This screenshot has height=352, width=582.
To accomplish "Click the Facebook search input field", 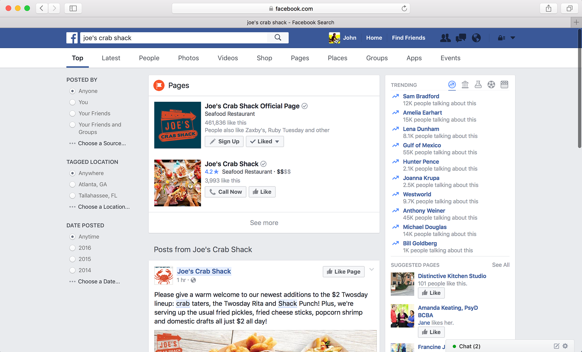I will coord(174,38).
